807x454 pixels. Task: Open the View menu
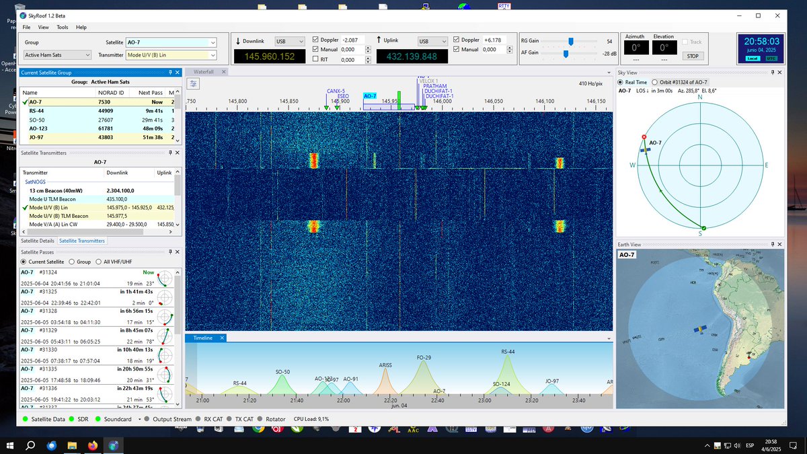(x=44, y=27)
